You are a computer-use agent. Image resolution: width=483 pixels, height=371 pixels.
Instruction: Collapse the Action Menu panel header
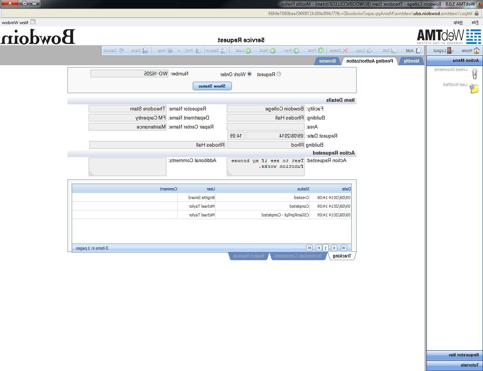454,60
